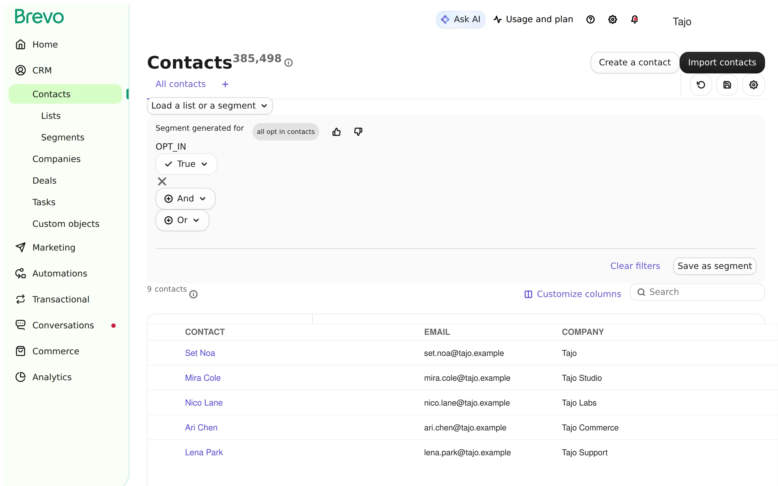Click the save view floppy disk icon
The height and width of the screenshot is (486, 778).
tap(727, 85)
